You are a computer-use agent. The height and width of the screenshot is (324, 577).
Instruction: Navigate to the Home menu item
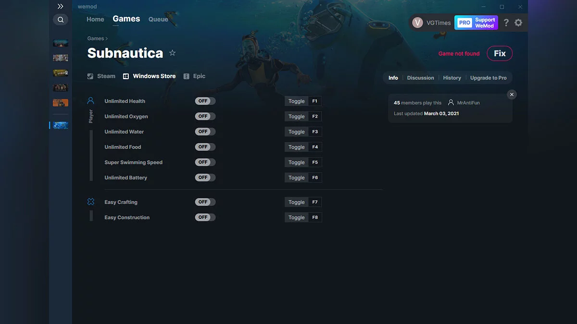pos(95,19)
